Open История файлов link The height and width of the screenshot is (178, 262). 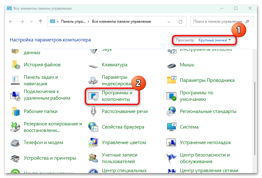coord(42,65)
